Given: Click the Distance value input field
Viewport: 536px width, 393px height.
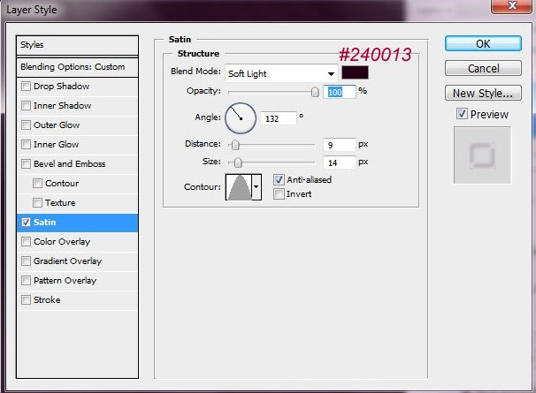Looking at the screenshot, I should coord(339,145).
